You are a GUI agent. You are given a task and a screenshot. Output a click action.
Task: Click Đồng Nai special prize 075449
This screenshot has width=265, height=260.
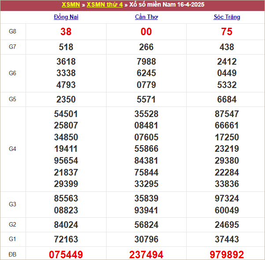click(x=66, y=255)
